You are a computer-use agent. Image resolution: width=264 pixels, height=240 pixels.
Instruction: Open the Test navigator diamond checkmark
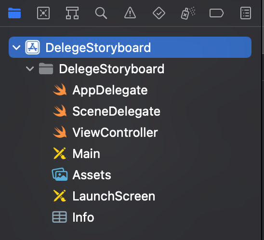click(159, 13)
